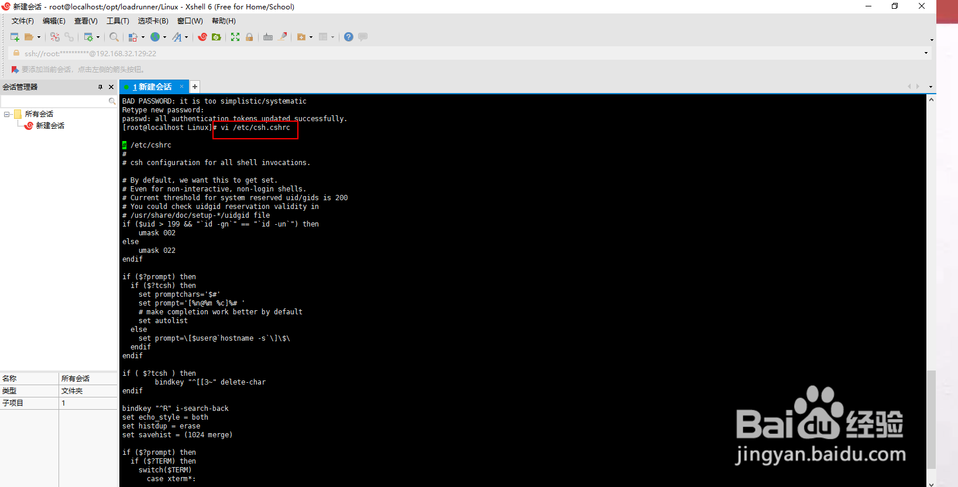Open the 工具(T) menu
958x487 pixels.
(x=118, y=21)
